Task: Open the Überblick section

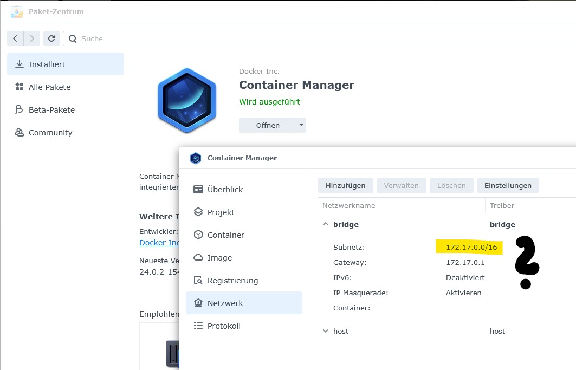Action: pos(225,190)
